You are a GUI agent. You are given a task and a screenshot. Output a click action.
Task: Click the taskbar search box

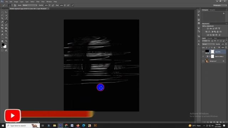(x=23, y=126)
